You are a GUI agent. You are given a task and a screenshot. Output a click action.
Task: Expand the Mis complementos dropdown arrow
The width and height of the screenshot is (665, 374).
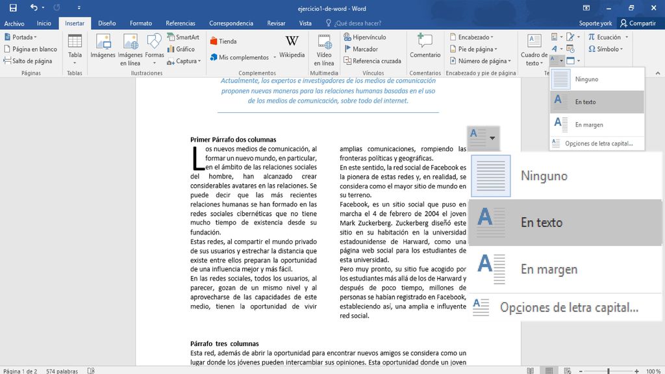[x=275, y=57]
